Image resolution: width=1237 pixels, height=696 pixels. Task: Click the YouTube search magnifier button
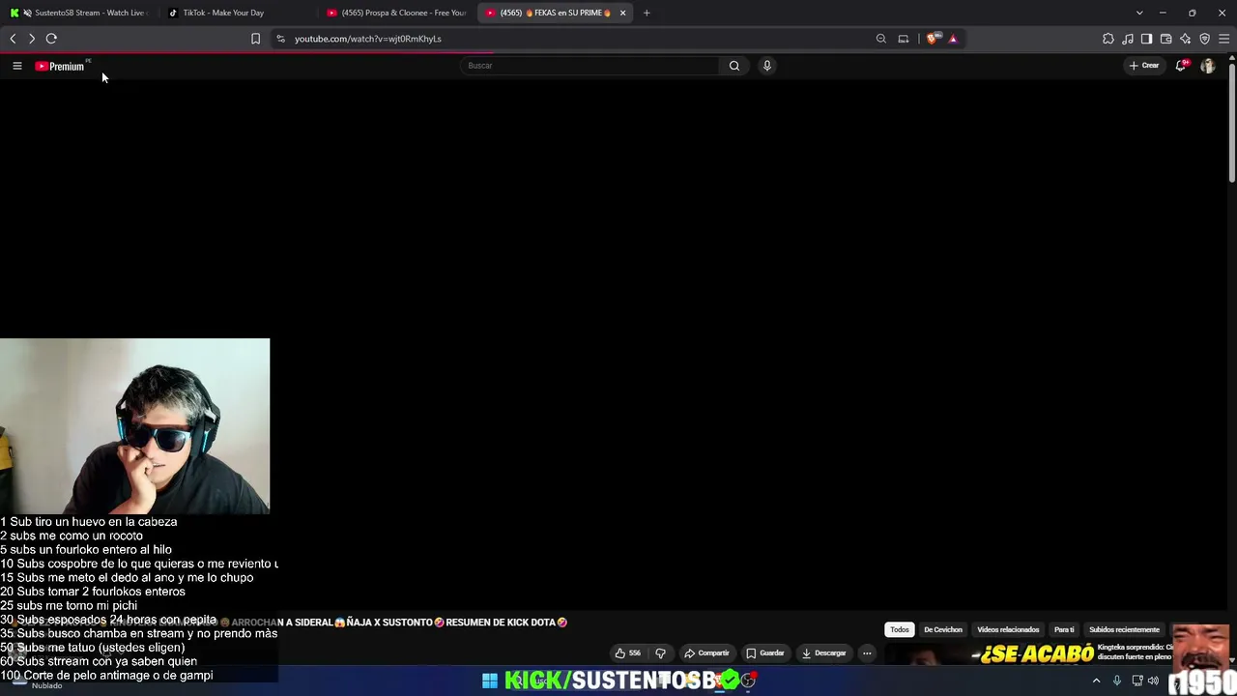tap(734, 66)
